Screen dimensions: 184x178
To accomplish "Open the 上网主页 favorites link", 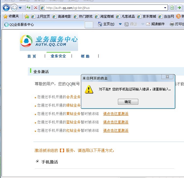I will (41, 17).
